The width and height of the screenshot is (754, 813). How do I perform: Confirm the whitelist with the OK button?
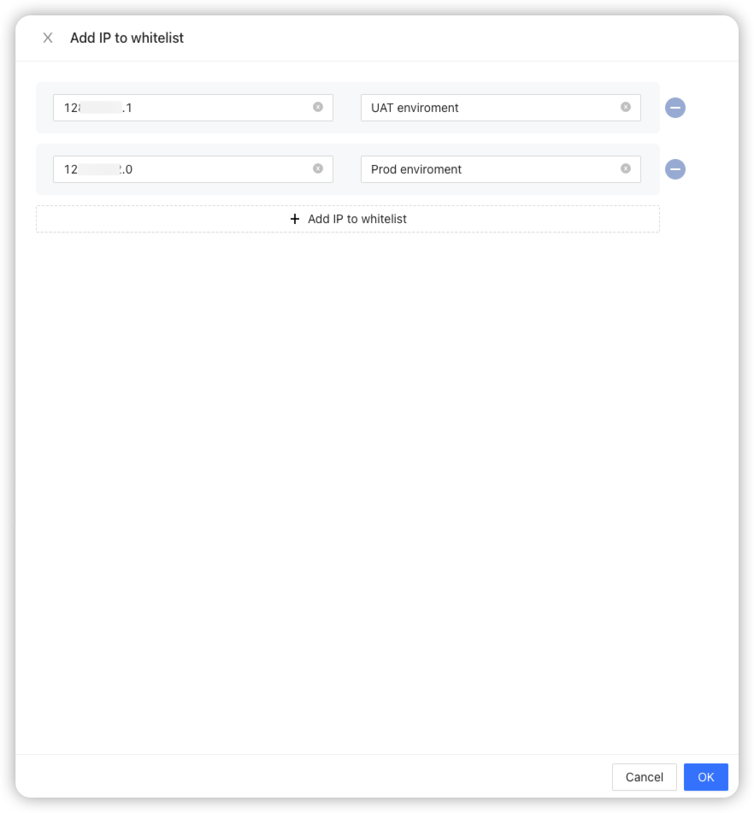click(x=705, y=777)
